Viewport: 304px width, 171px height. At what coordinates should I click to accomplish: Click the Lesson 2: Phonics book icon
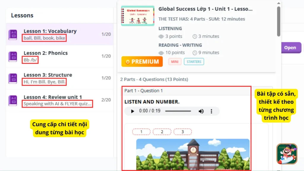click(x=12, y=56)
